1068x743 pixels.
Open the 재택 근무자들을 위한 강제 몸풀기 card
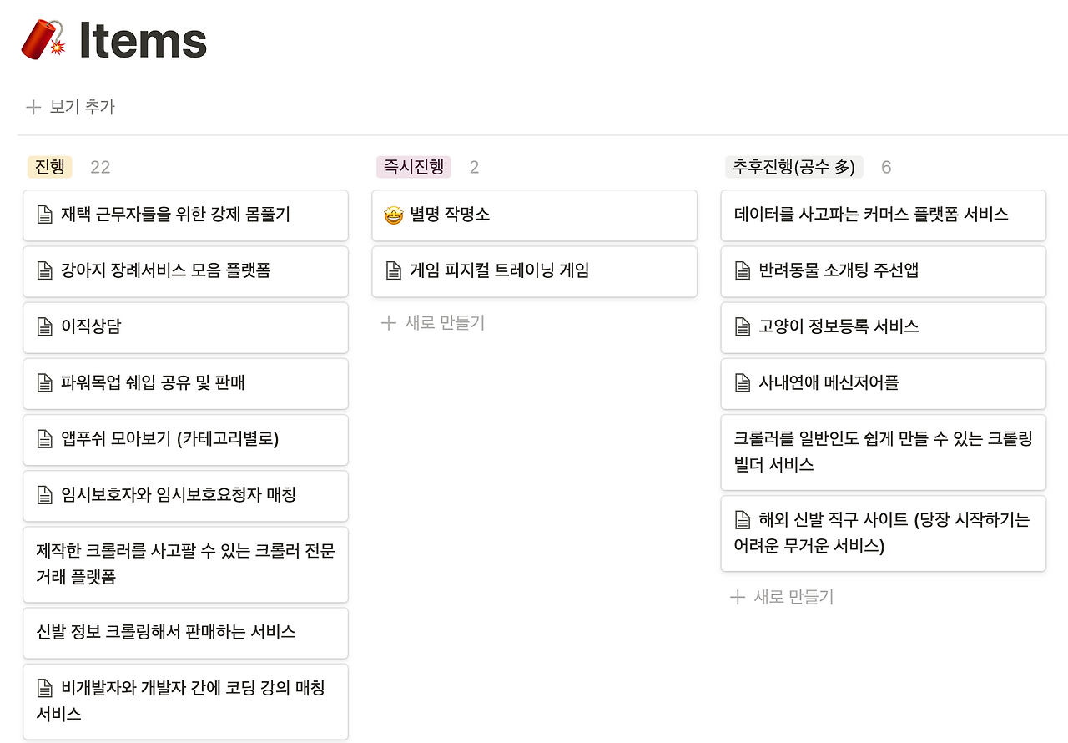click(x=185, y=215)
